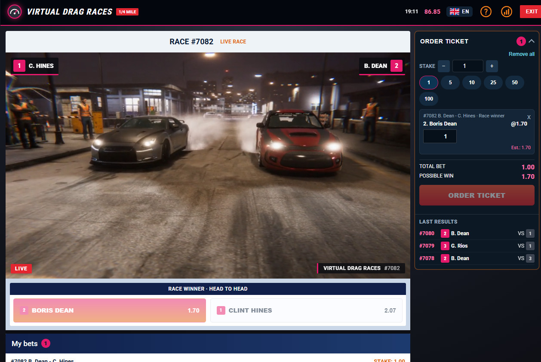Screen dimensions: 541x362
Task: Click the #7082 B. Dean - C. Hines bet row
Action: 208,360
